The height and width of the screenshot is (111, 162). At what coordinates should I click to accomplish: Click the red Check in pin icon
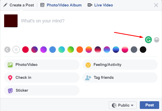tap(10, 78)
